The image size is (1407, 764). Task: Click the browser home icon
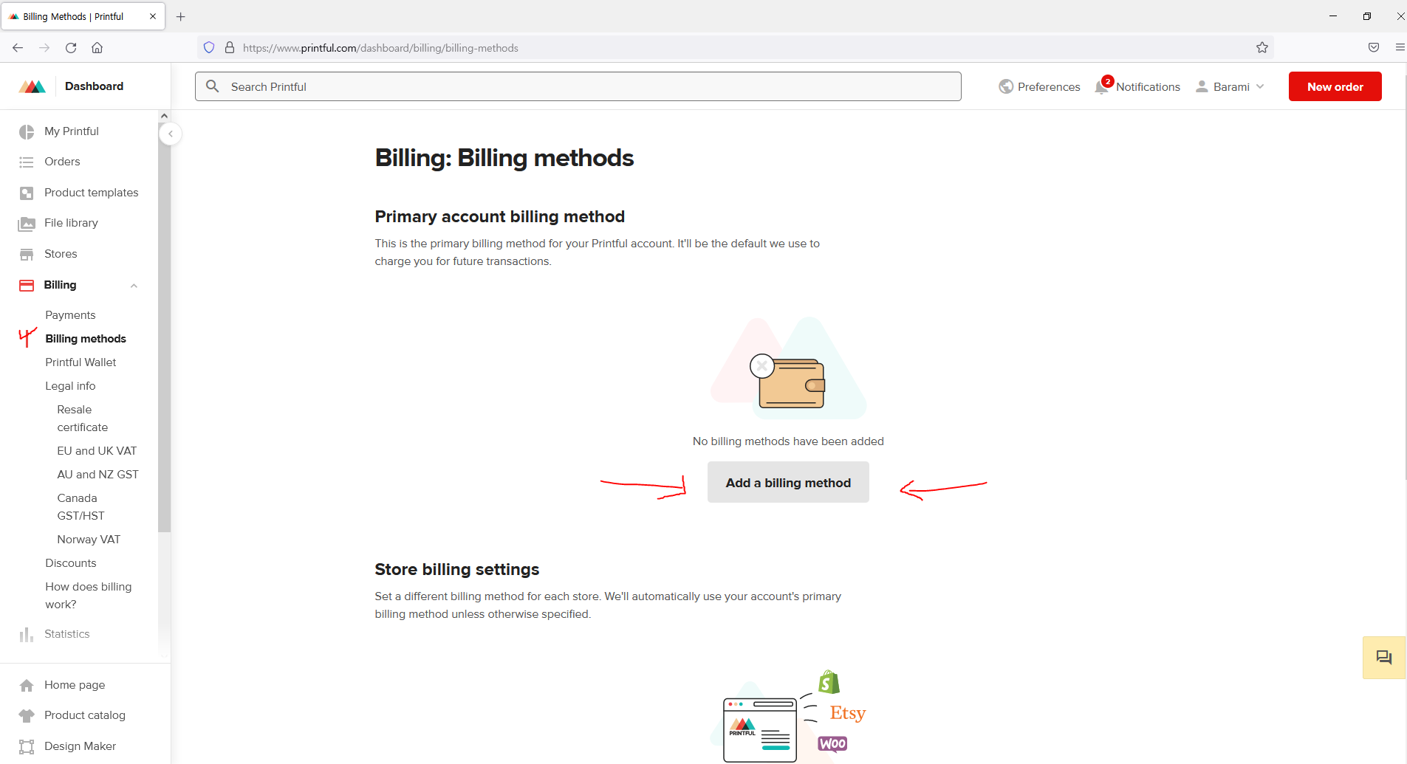97,47
